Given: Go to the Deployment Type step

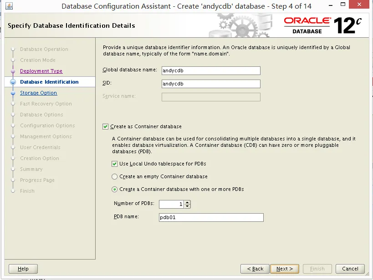Looking at the screenshot, I should 41,71.
